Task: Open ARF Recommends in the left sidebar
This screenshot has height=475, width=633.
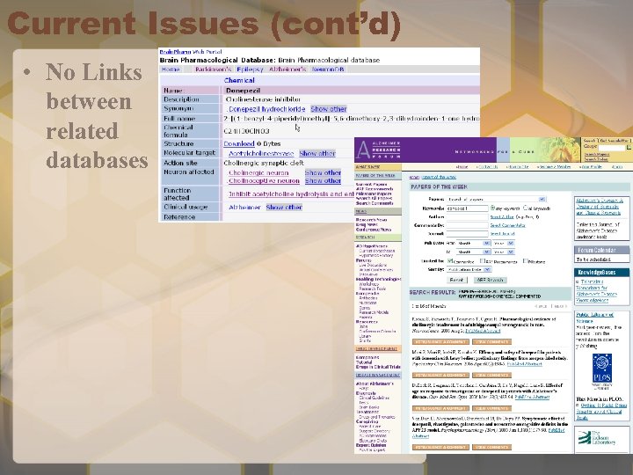Action: [375, 189]
